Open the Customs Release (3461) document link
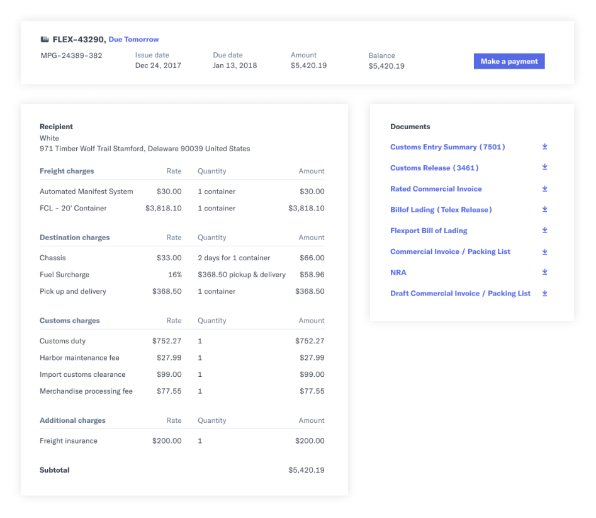Screen dimensions: 596x518 pyautogui.click(x=434, y=168)
